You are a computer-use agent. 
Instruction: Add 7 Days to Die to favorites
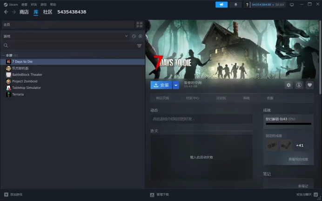(x=310, y=85)
